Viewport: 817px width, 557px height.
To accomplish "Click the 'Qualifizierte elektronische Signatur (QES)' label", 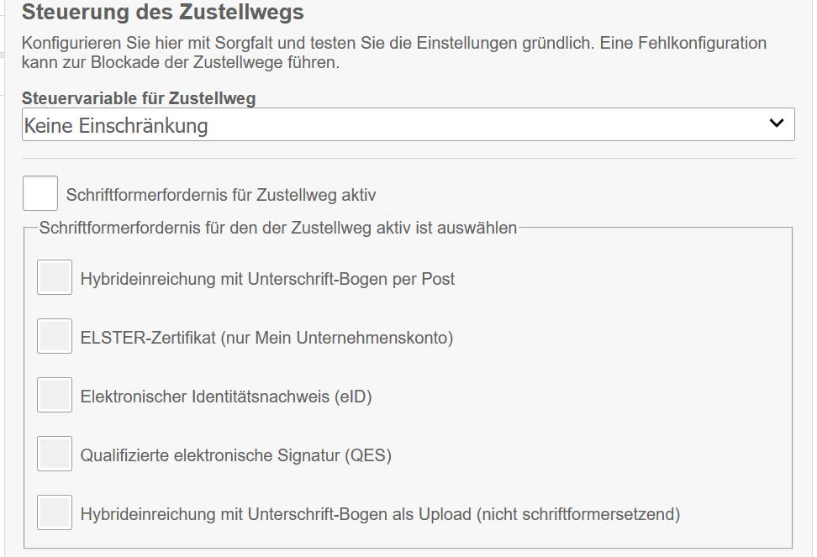I will [x=236, y=456].
